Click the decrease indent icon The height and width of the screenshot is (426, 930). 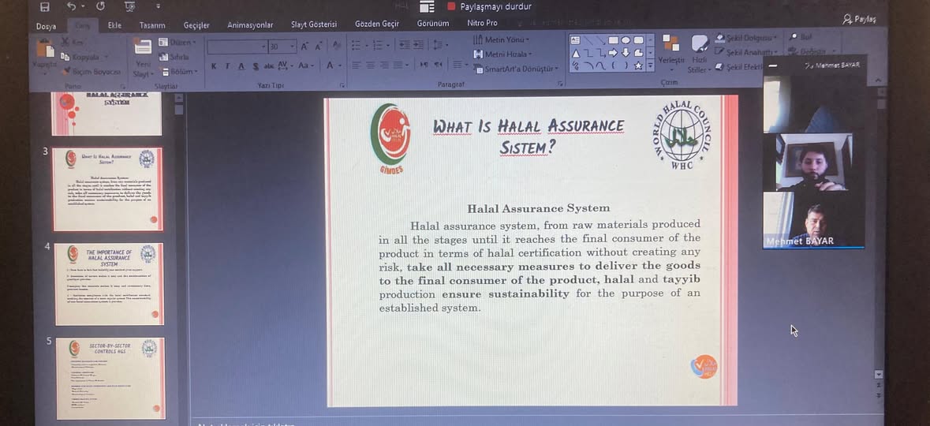[x=405, y=45]
